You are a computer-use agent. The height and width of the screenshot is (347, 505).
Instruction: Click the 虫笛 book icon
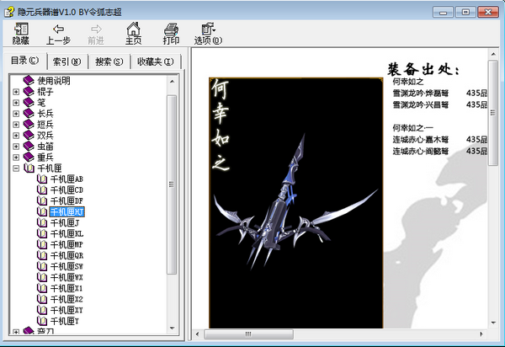(29, 147)
